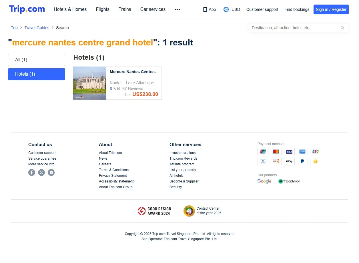The image size is (359, 263).
Task: Open Car services menu
Action: click(153, 9)
